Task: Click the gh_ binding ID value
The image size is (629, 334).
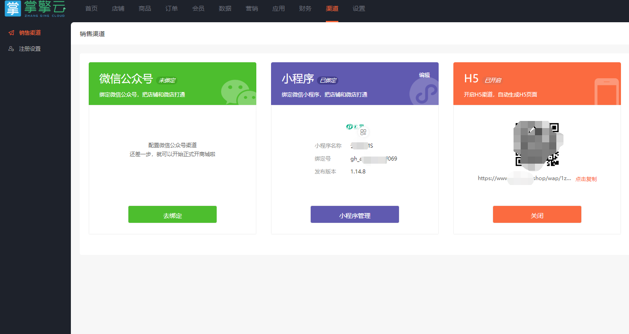Action: 374,159
